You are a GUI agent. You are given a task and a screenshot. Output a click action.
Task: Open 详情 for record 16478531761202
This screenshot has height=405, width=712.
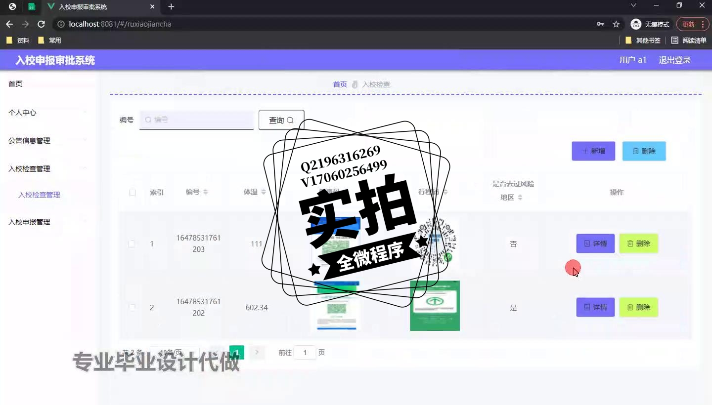click(595, 307)
